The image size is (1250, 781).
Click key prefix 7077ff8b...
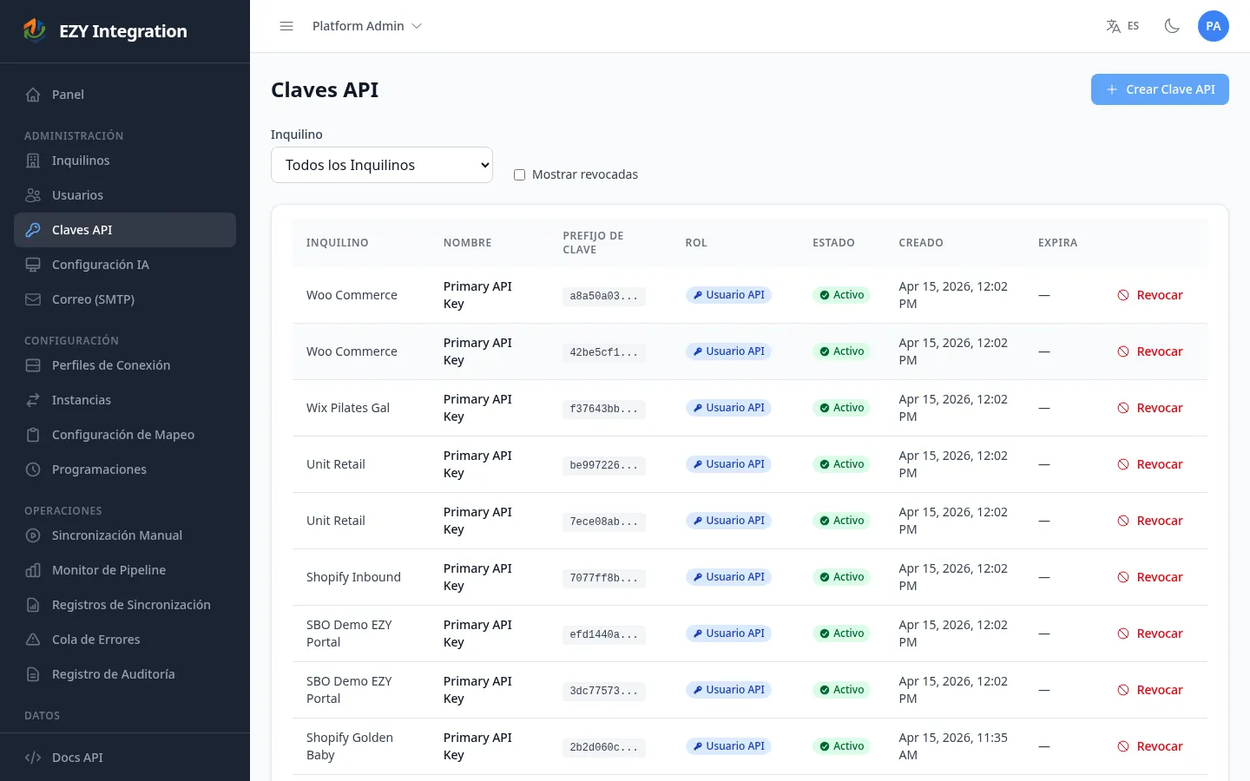tap(603, 578)
